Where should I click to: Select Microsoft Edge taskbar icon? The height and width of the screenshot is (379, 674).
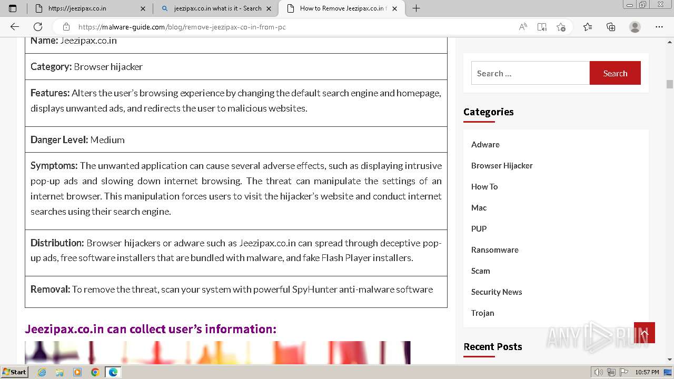[x=113, y=372]
